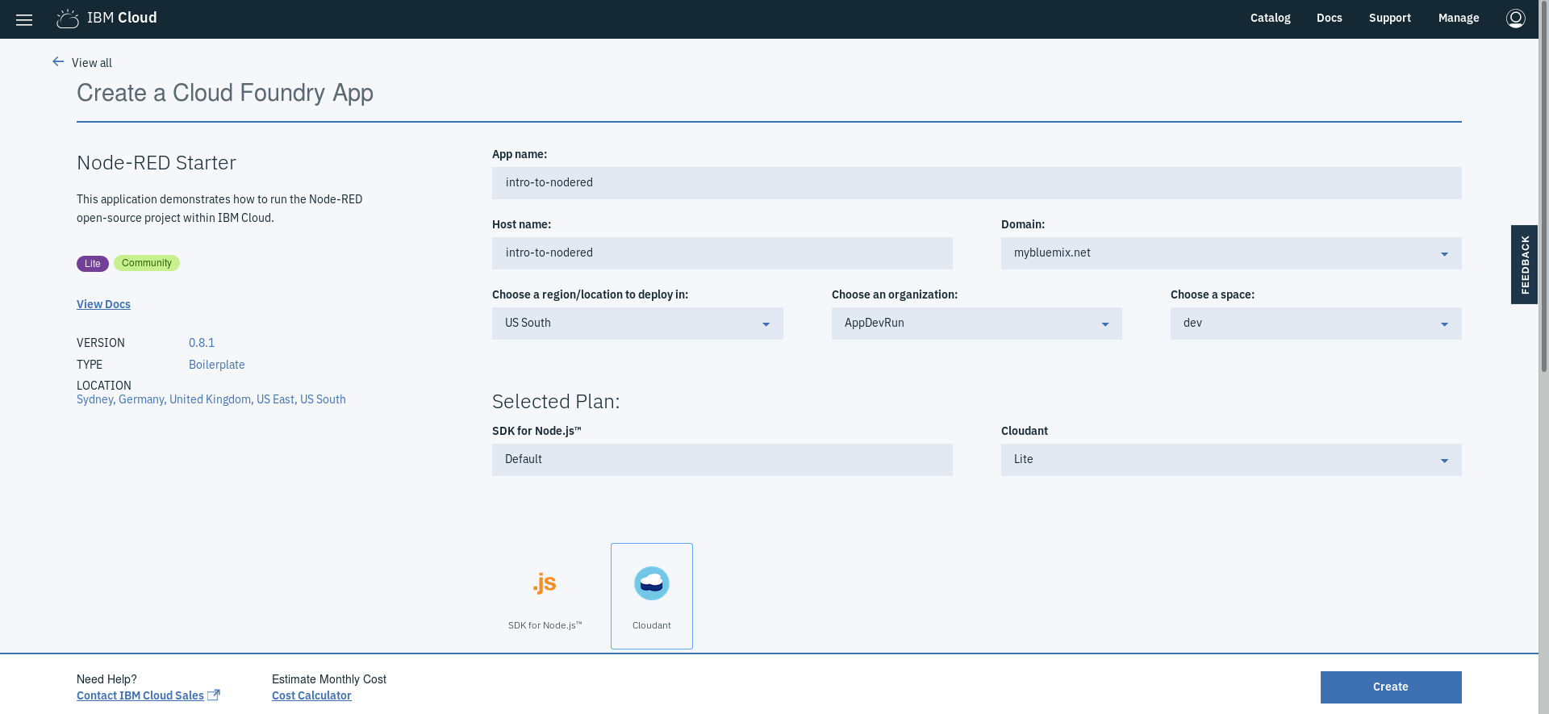1549x714 pixels.
Task: Expand the organization dropdown AppDevRun
Action: 976,324
